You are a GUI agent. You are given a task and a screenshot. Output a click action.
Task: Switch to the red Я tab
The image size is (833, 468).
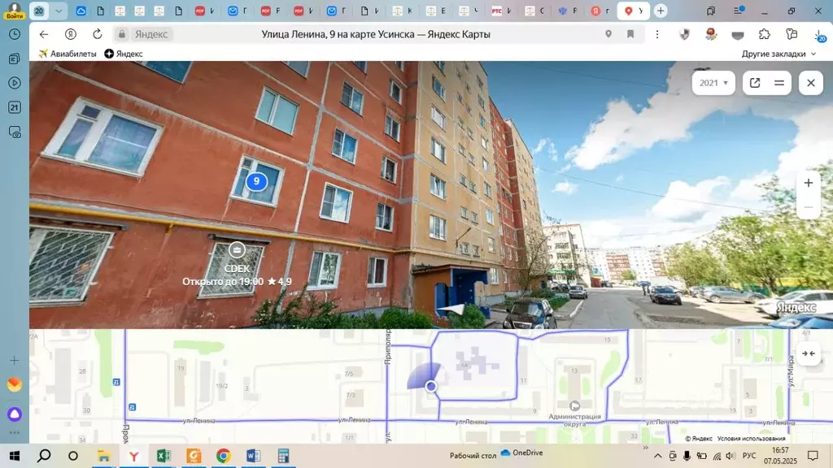pos(600,11)
